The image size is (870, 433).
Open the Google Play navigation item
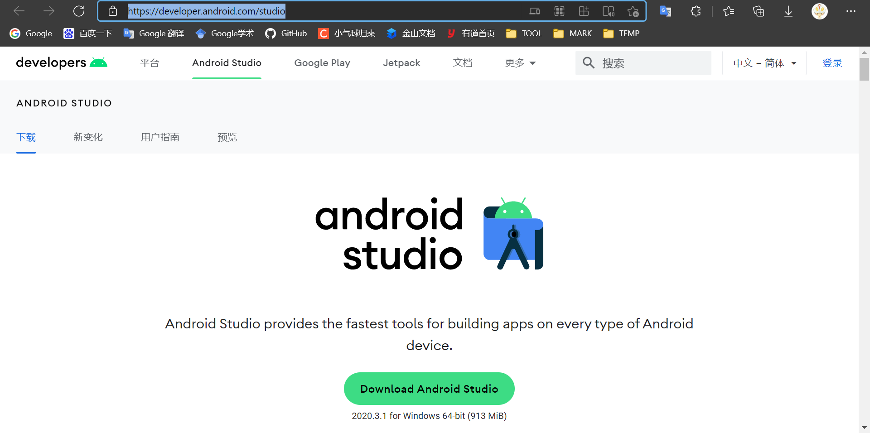pyautogui.click(x=322, y=63)
